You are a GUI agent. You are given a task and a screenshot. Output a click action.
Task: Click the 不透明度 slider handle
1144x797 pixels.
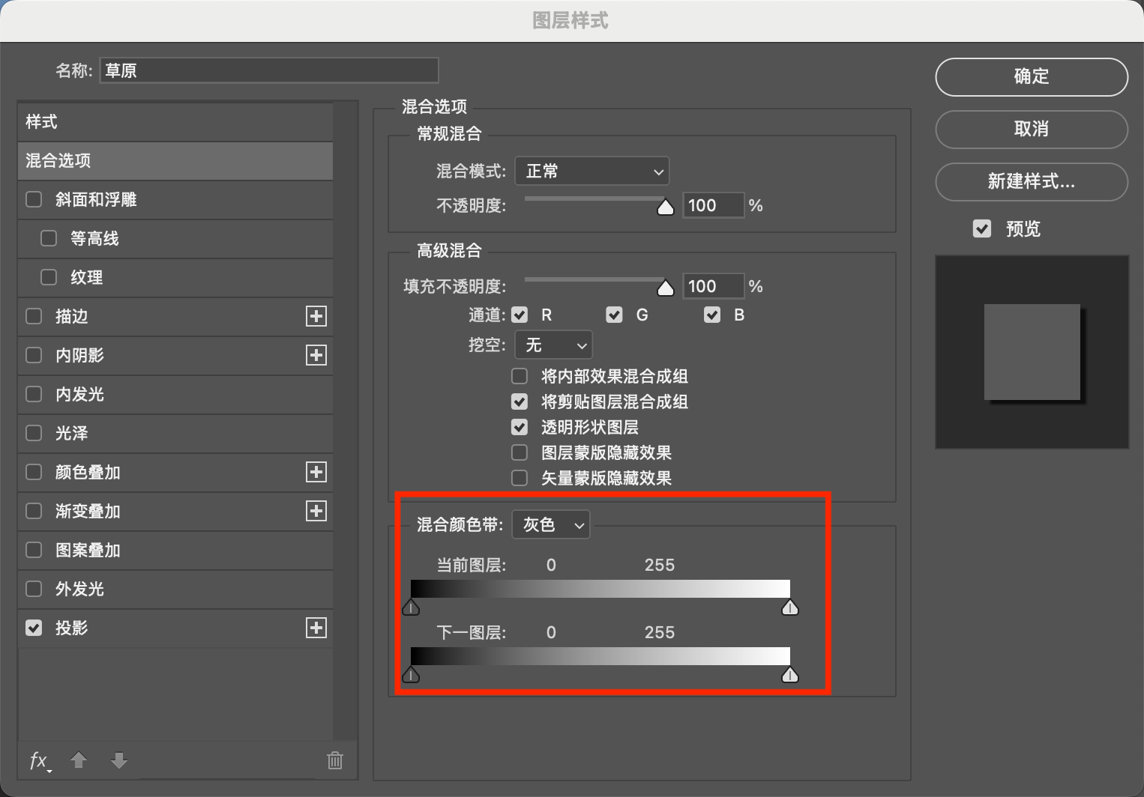click(666, 207)
